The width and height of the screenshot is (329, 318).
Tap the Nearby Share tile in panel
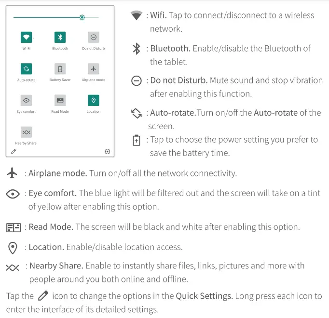click(27, 132)
